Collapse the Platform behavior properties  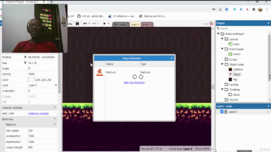[x=55, y=125]
